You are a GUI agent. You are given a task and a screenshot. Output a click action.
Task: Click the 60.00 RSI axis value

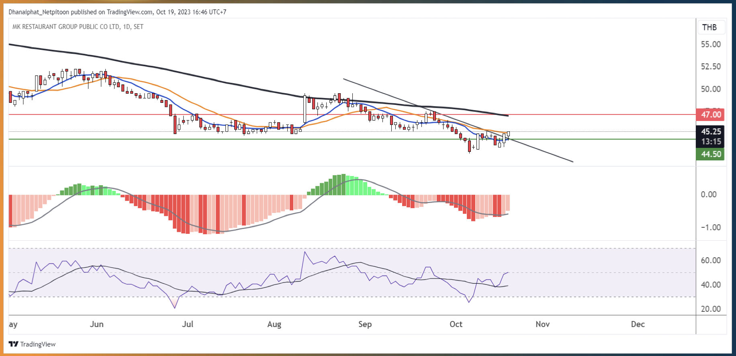point(711,260)
